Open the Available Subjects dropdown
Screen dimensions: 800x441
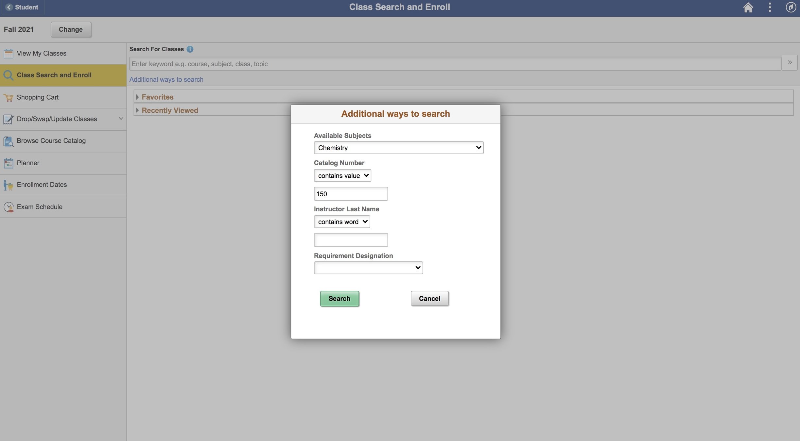tap(398, 148)
